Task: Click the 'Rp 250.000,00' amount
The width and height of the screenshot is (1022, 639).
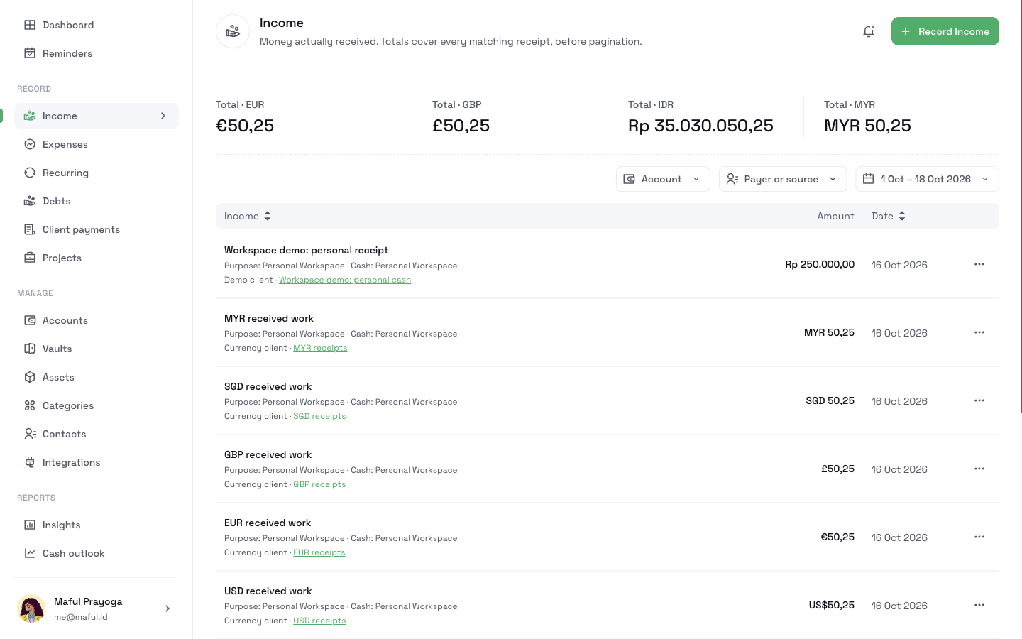Action: click(820, 264)
